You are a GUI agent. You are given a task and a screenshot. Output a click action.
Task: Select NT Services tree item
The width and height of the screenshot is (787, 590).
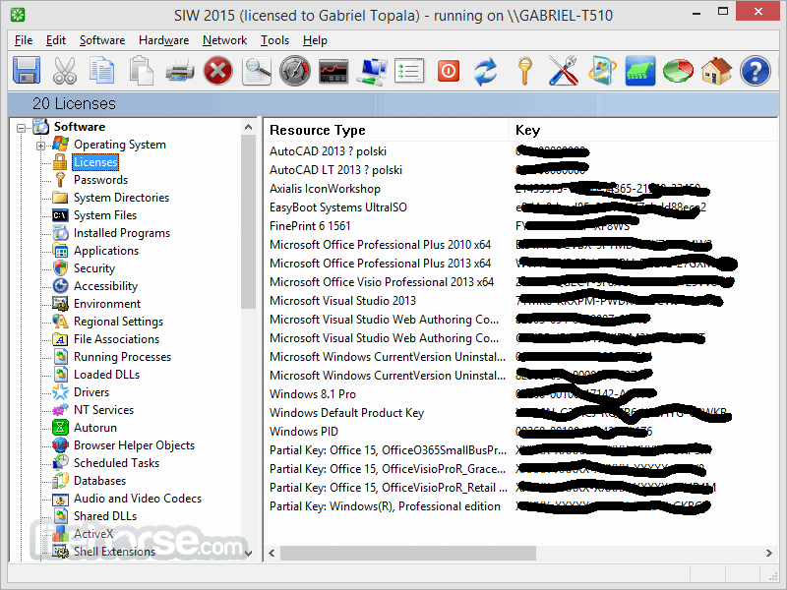103,410
